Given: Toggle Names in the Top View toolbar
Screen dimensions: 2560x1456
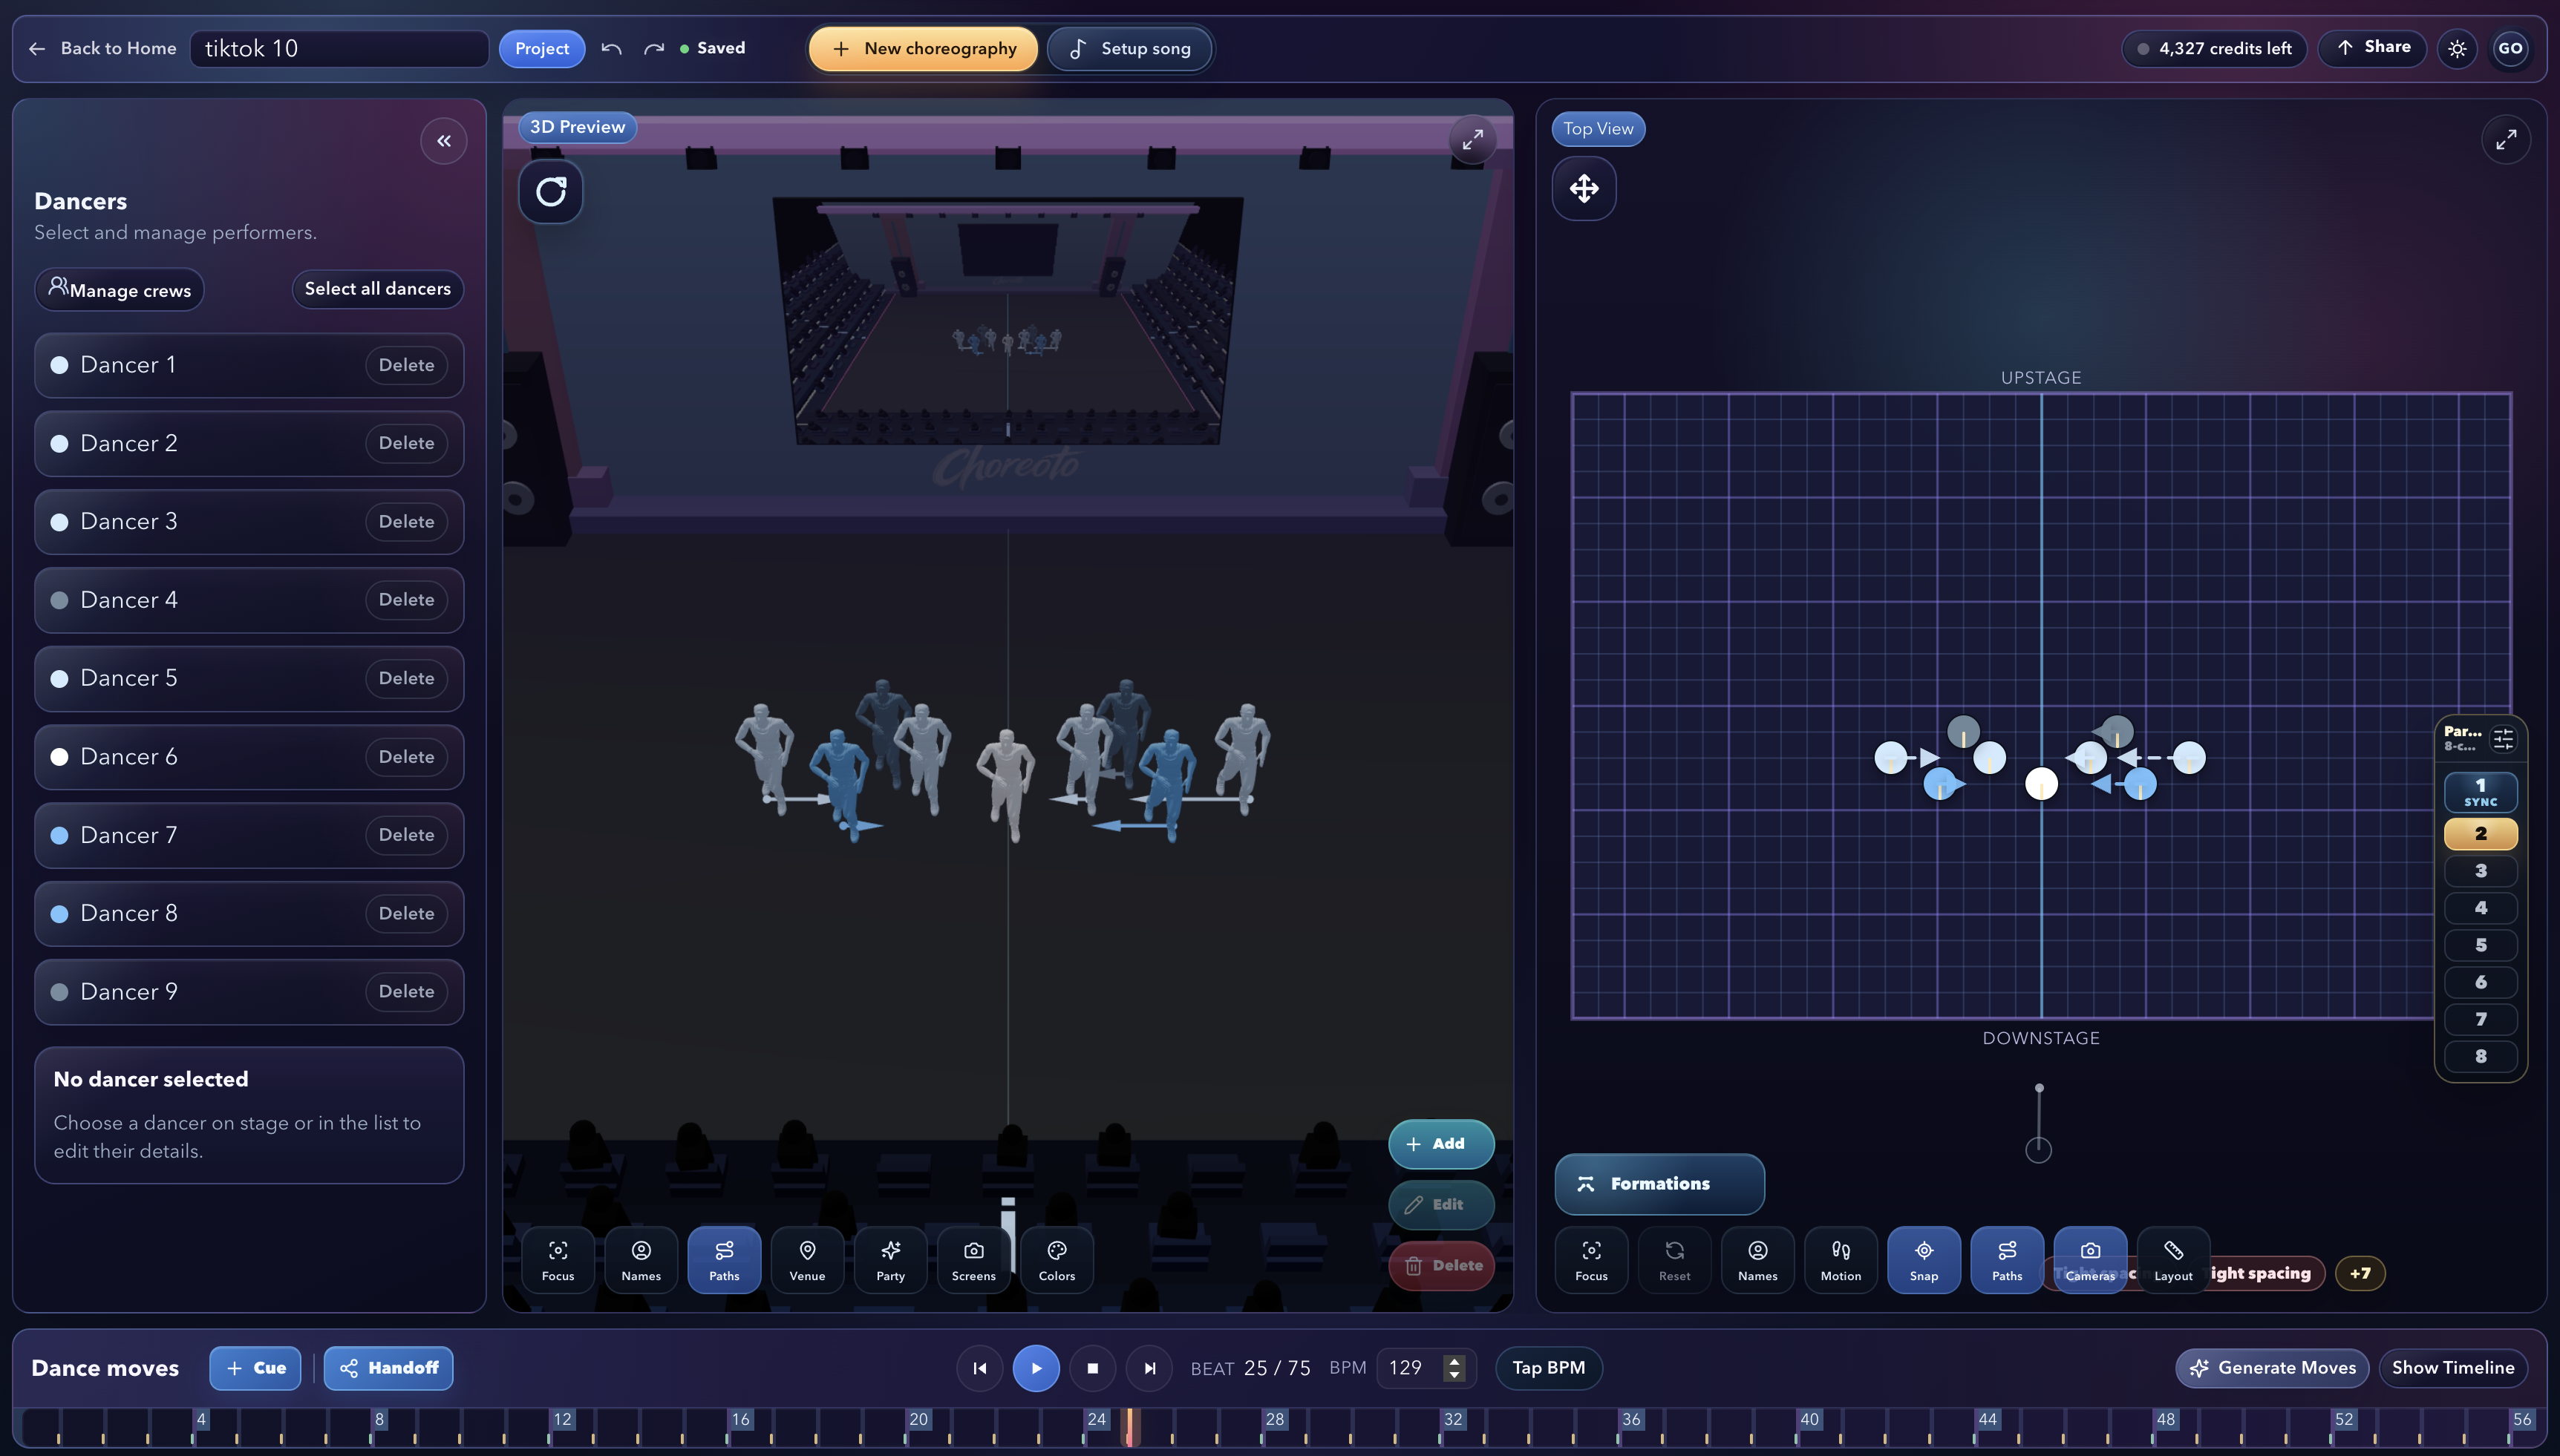Looking at the screenshot, I should [x=1757, y=1259].
